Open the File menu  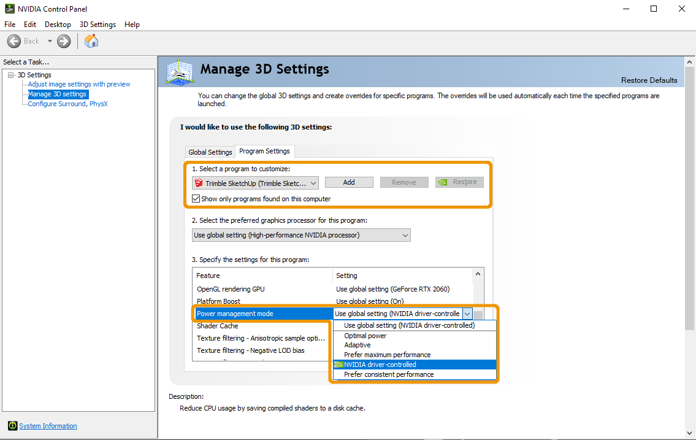[10, 25]
